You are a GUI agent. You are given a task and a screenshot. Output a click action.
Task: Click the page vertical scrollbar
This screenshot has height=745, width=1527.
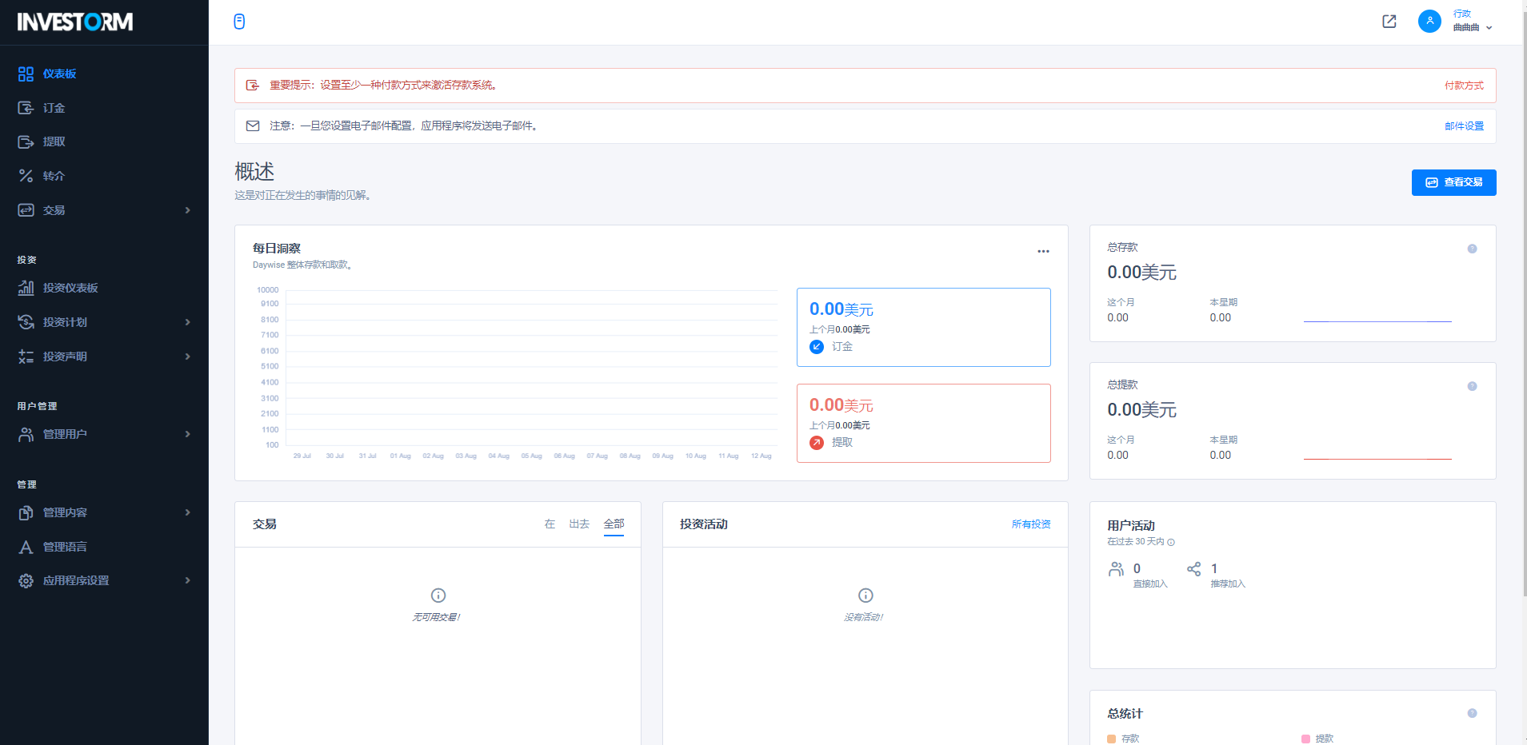[x=1523, y=320]
